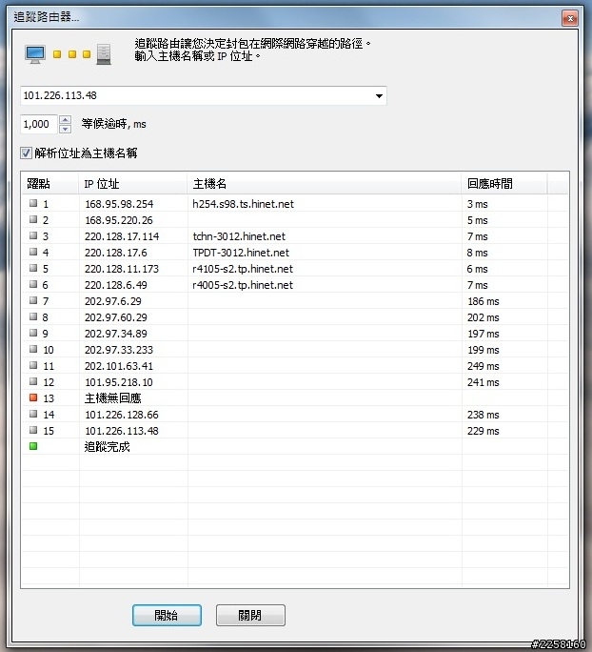
Task: Click hostname r4105-s2.tp.hinet.net
Action: point(243,269)
